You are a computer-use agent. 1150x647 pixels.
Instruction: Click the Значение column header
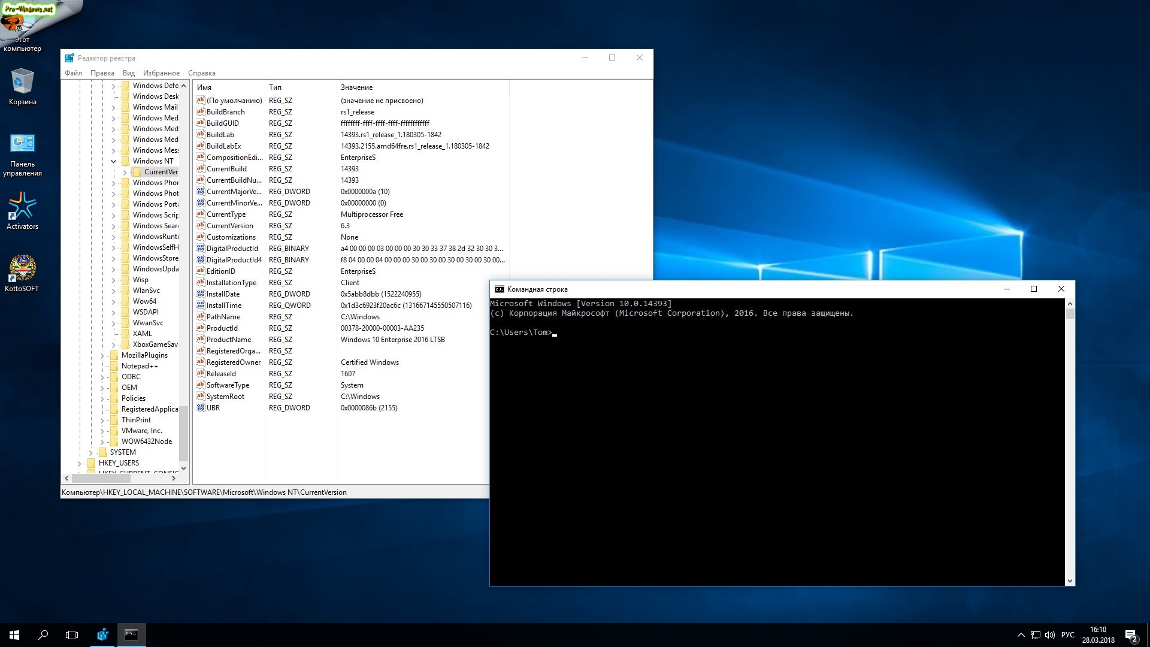356,87
